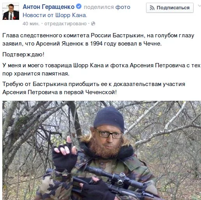The width and height of the screenshot is (201, 200).
Task: Visit the Новости от Шорр Кана page
Action: (55, 15)
